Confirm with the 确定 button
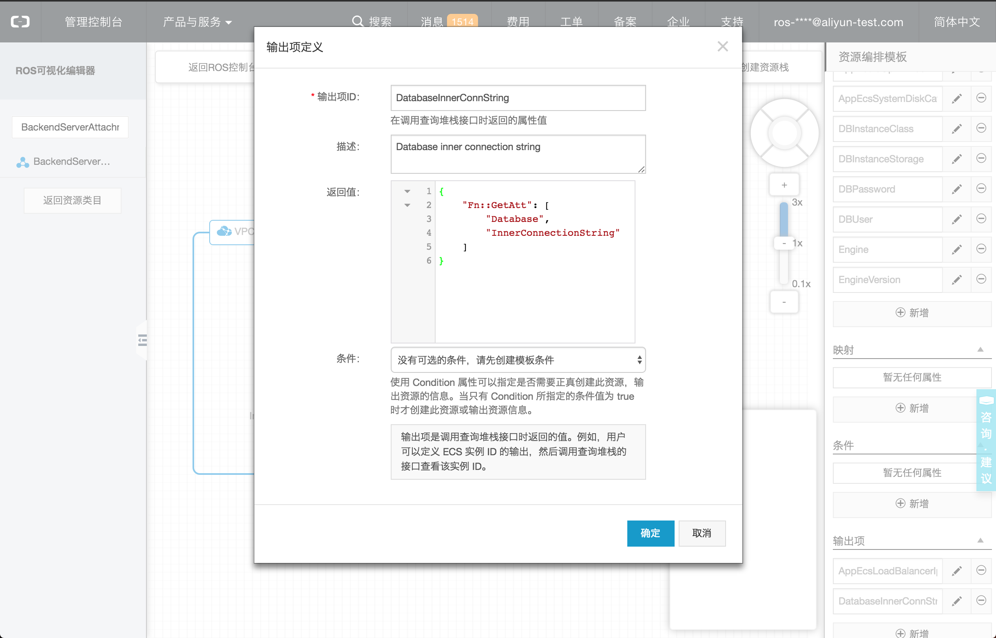Viewport: 996px width, 638px height. click(650, 533)
